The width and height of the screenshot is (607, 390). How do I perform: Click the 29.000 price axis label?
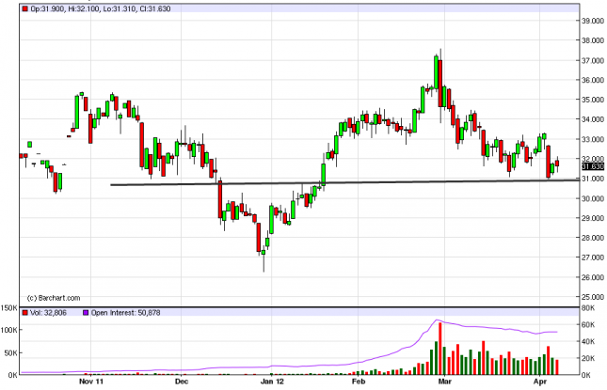tap(592, 218)
